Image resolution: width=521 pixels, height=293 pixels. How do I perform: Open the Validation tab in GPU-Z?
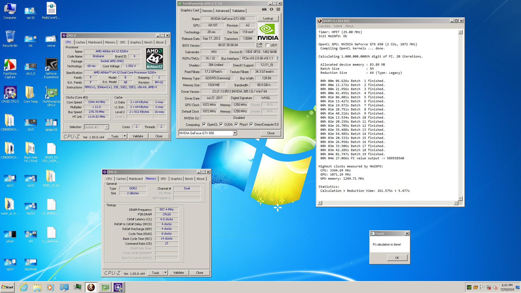239,11
